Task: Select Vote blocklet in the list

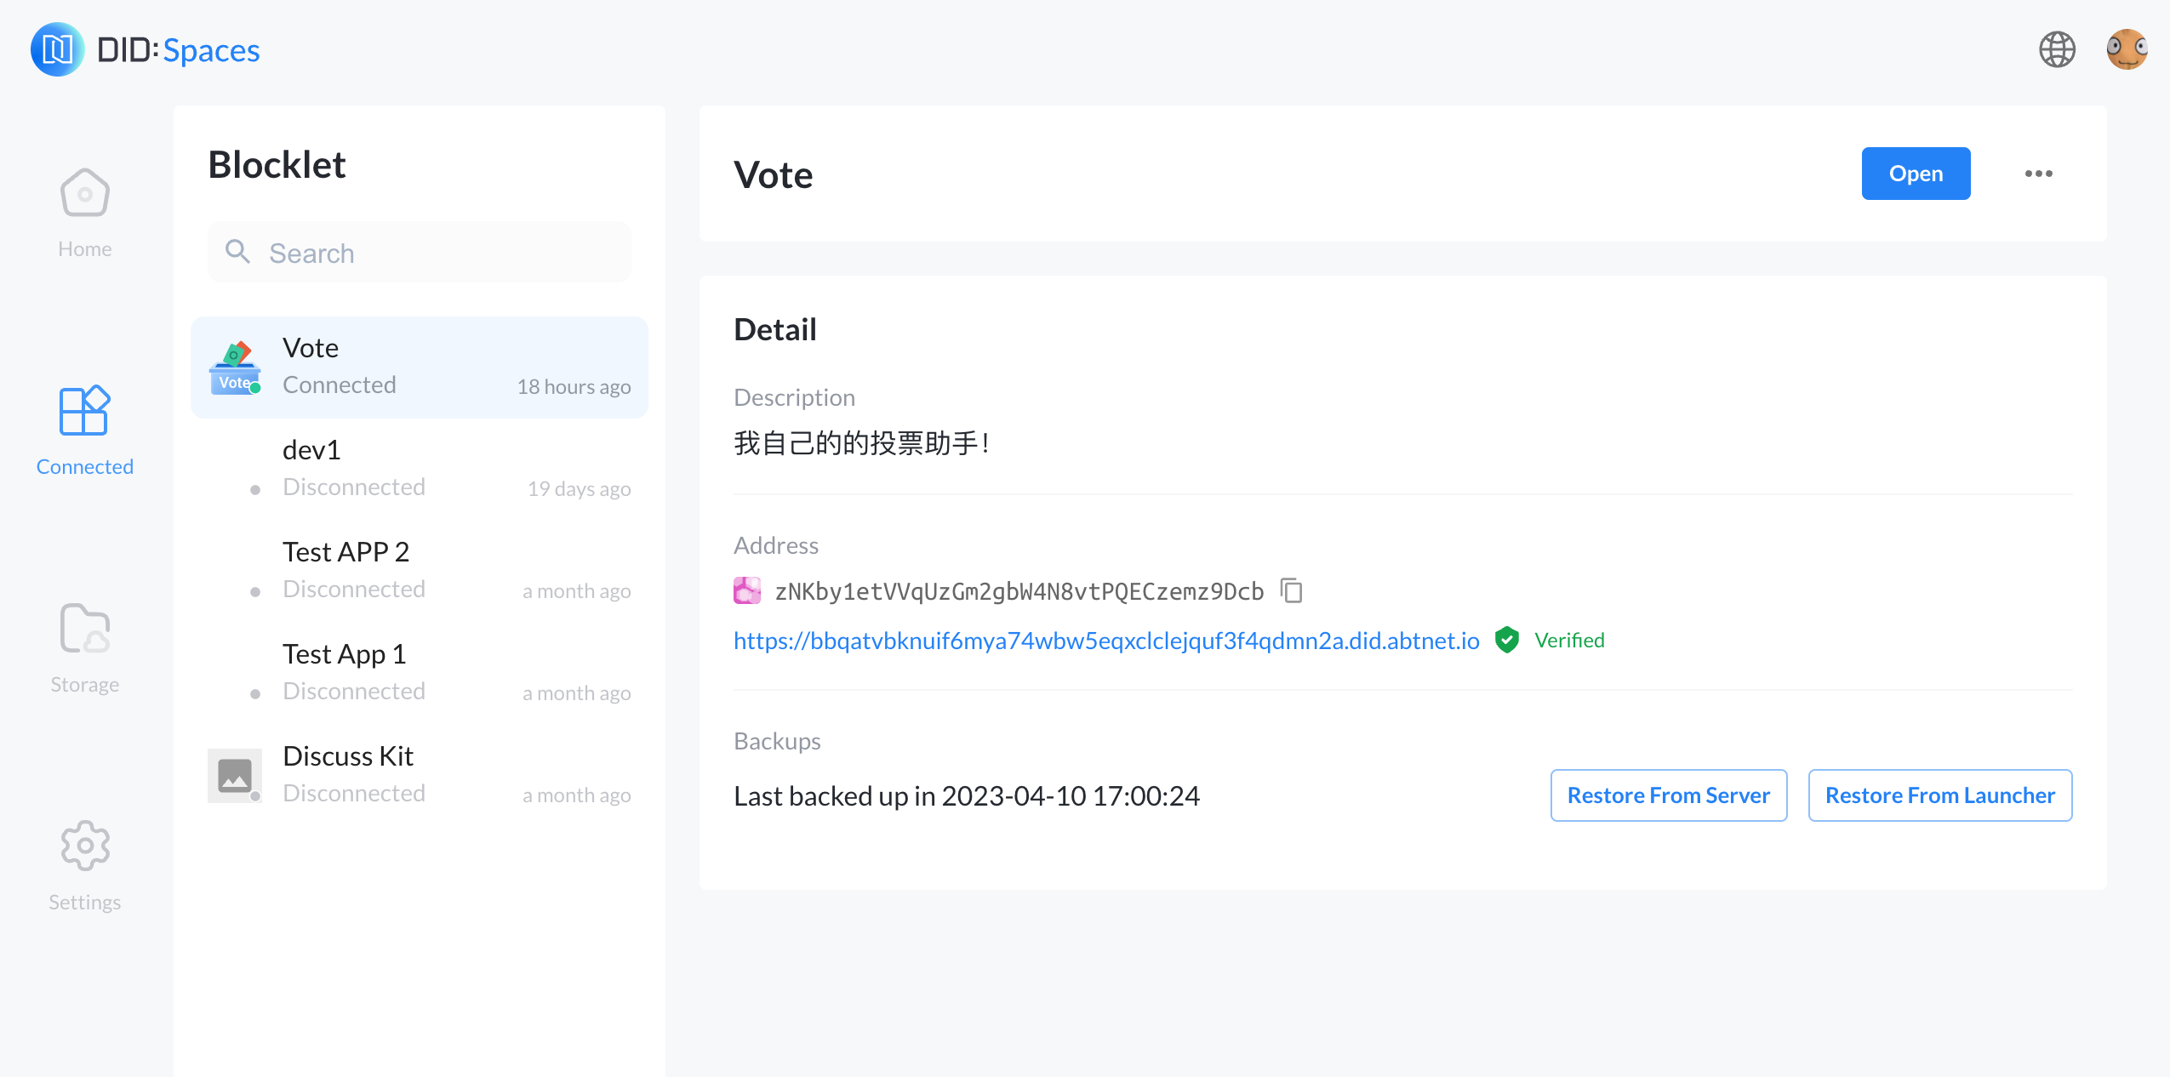Action: pos(419,367)
